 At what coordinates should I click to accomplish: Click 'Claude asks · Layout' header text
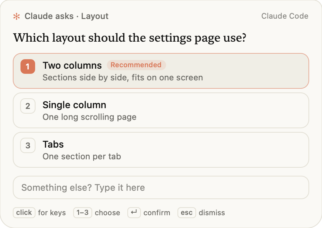coord(67,16)
